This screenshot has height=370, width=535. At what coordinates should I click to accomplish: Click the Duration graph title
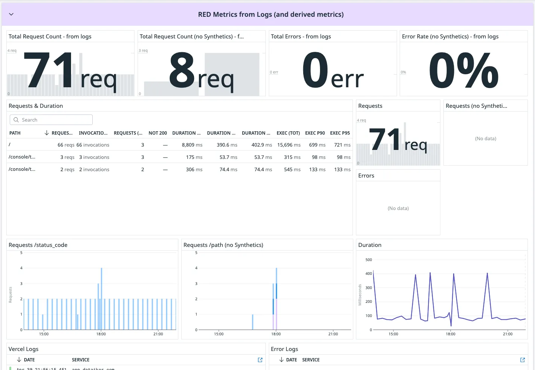(x=369, y=245)
